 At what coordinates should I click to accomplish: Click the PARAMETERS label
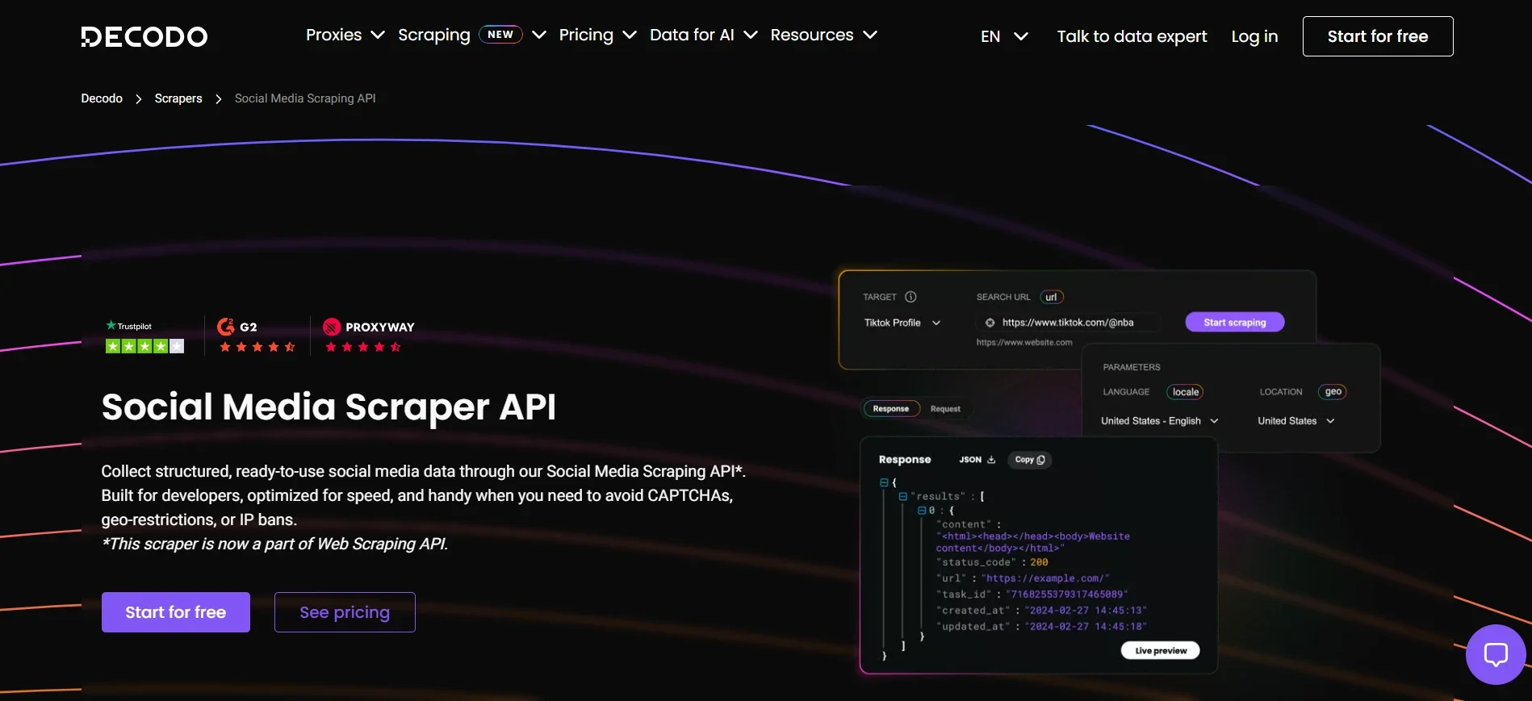pyautogui.click(x=1132, y=367)
